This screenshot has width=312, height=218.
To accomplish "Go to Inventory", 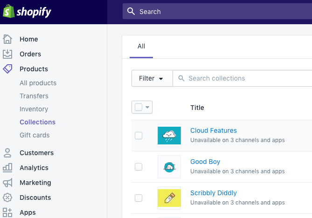I will (x=34, y=109).
